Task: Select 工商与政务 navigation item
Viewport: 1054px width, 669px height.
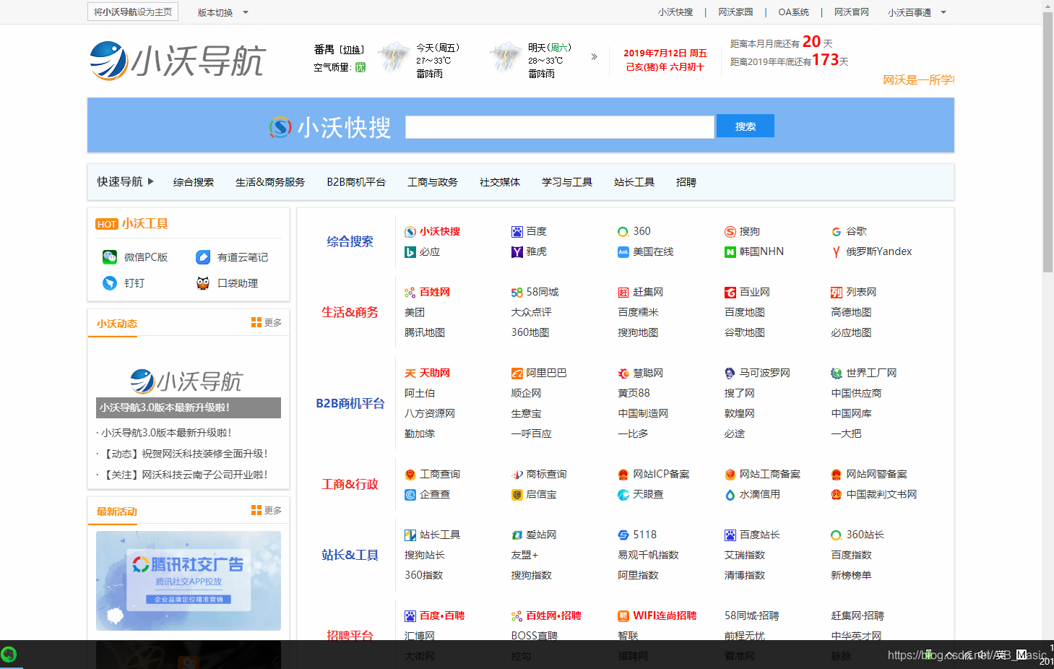Action: [433, 182]
